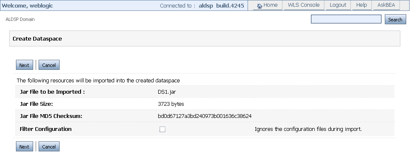Screen dimensions: 410x161
Task: Open the WLS Console link
Action: click(x=303, y=5)
